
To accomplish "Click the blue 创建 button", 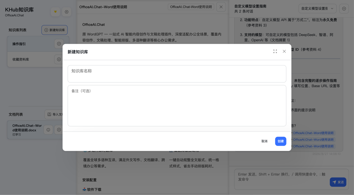I will click(281, 141).
